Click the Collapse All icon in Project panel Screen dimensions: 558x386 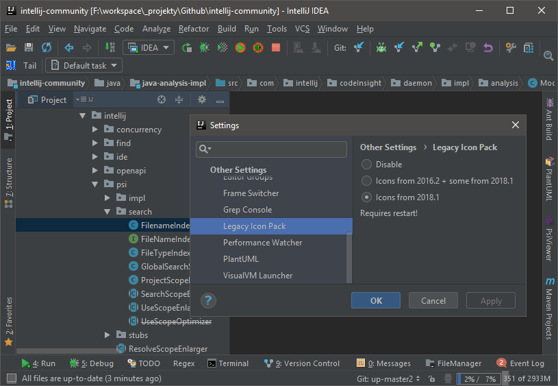tap(179, 100)
